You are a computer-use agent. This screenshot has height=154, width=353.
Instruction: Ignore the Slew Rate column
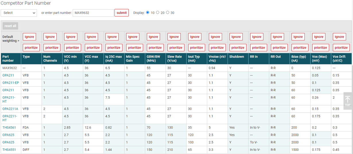click(174, 37)
